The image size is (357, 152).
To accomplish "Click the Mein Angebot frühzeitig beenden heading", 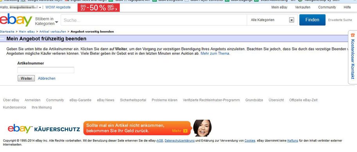I will pyautogui.click(x=46, y=39).
